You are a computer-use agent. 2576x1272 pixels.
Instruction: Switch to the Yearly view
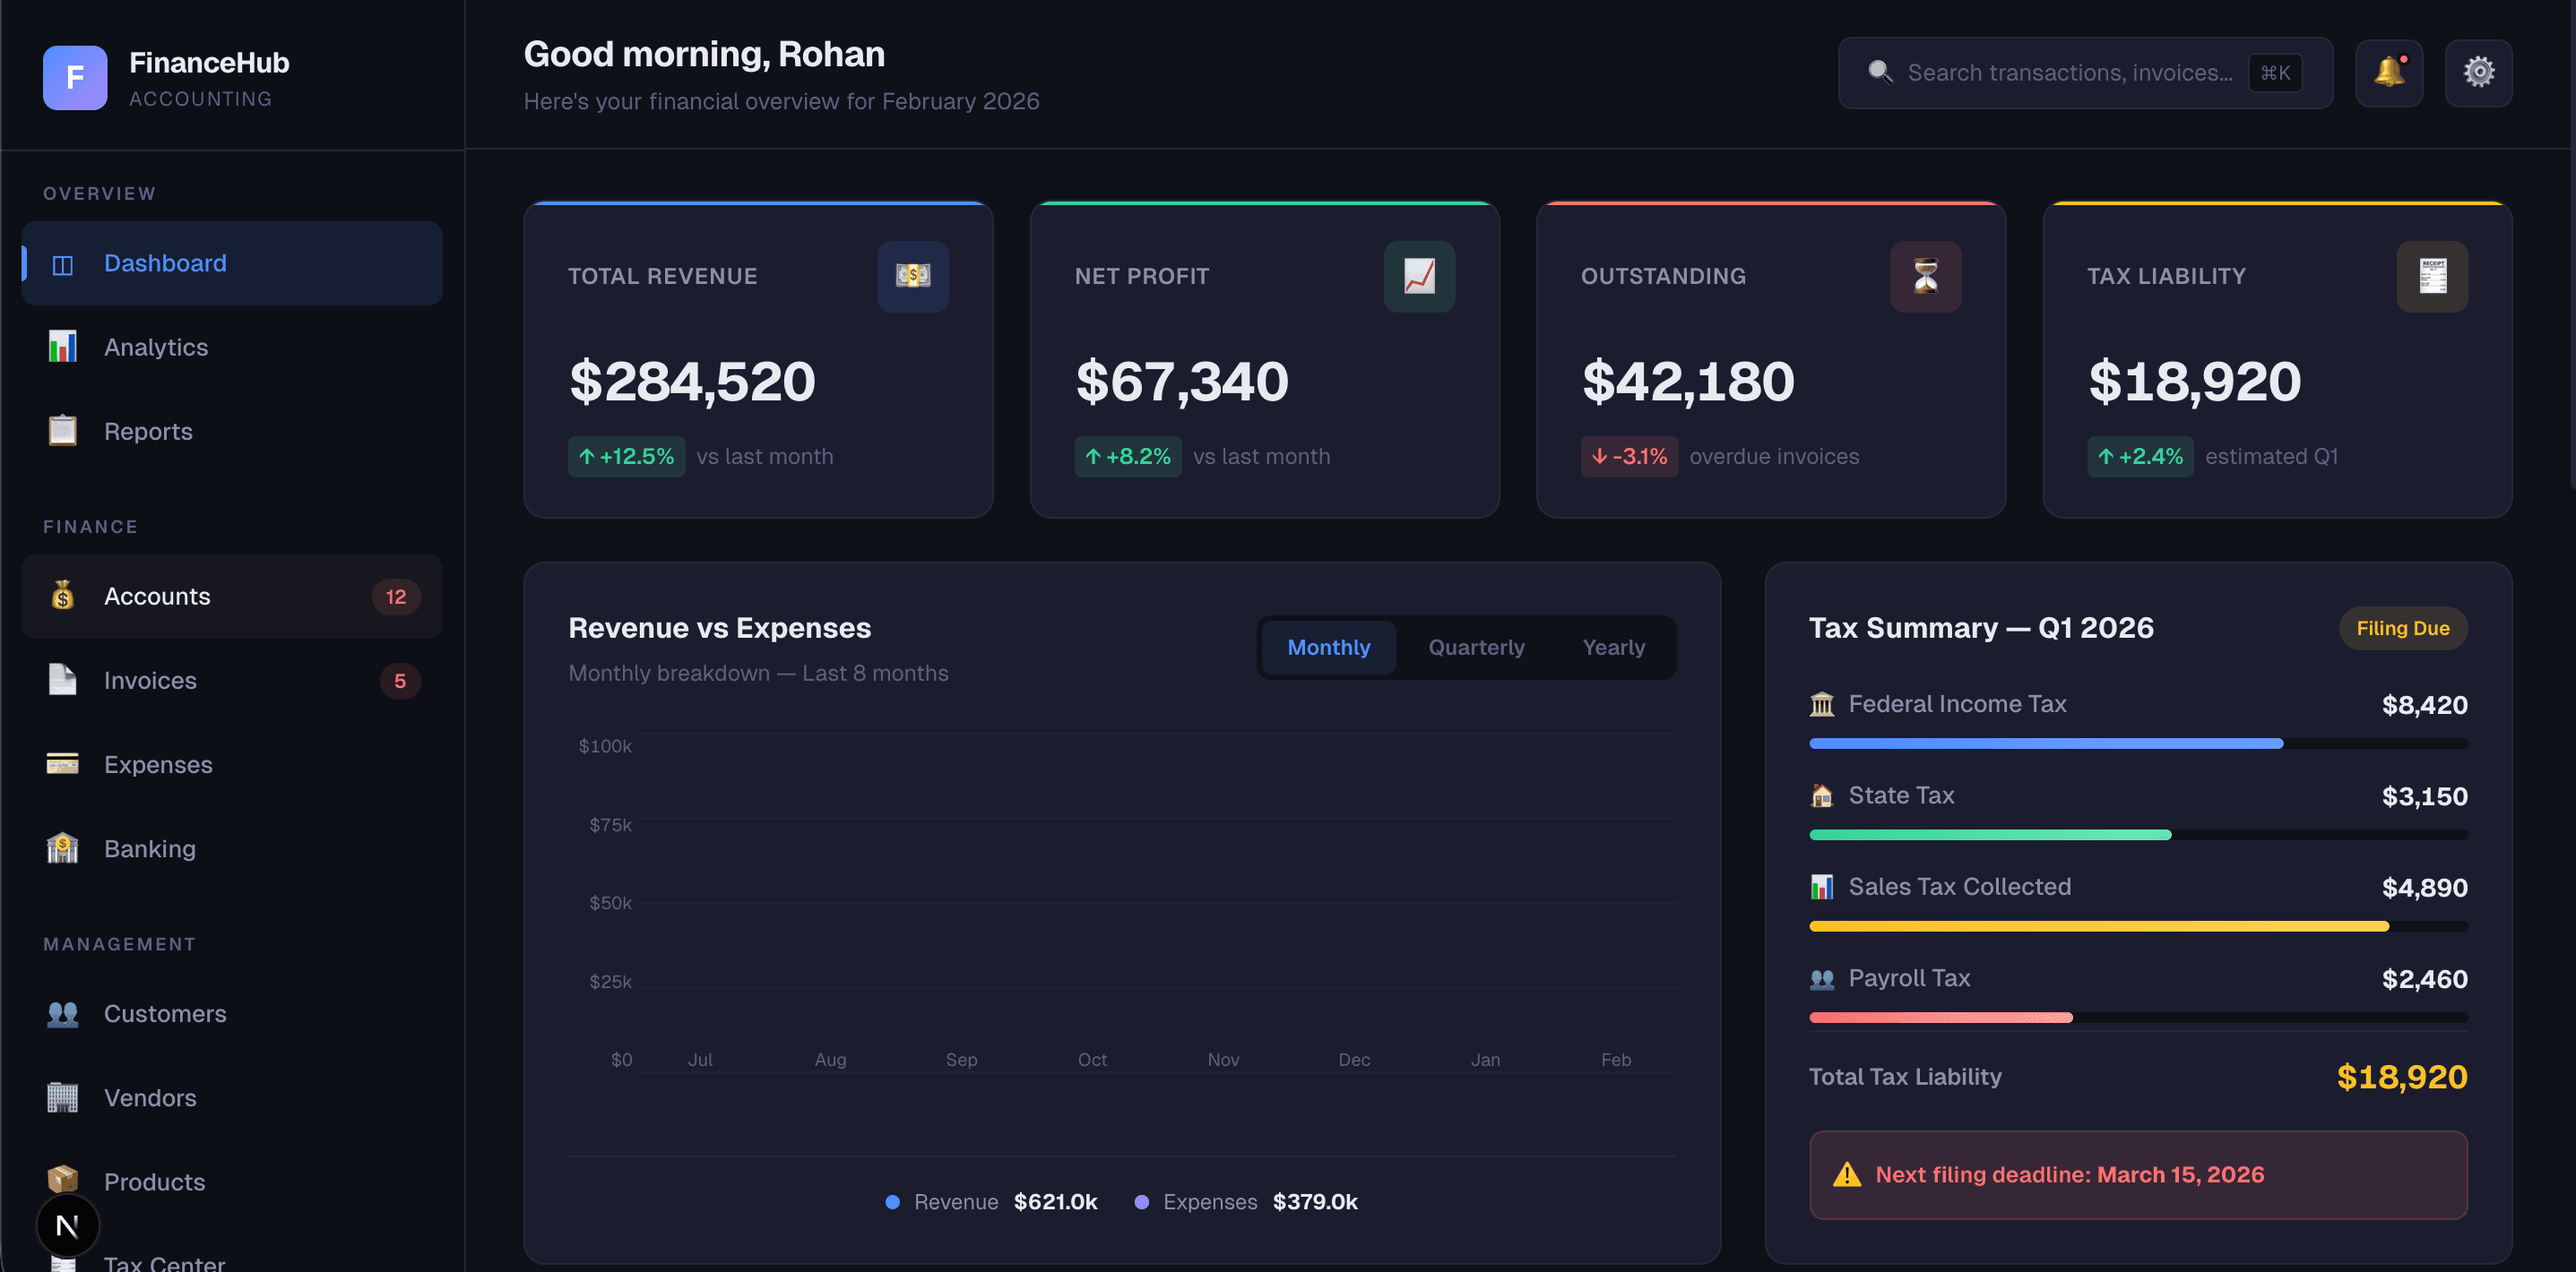pyautogui.click(x=1613, y=647)
